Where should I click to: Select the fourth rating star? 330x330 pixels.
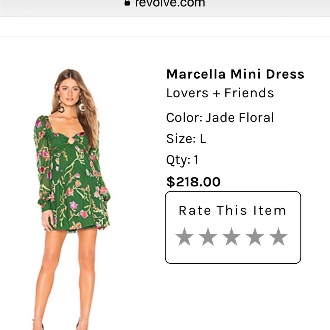coord(255,236)
